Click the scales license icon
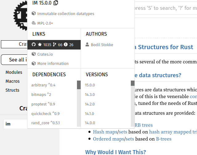This screenshot has width=197, height=155. [x=34, y=23]
